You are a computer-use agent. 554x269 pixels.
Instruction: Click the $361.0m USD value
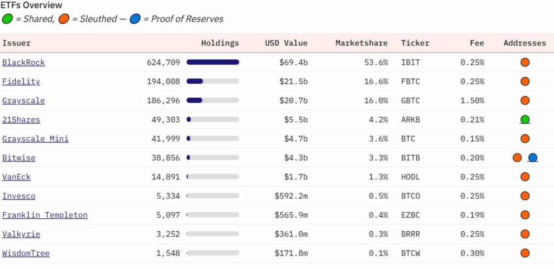click(x=291, y=234)
